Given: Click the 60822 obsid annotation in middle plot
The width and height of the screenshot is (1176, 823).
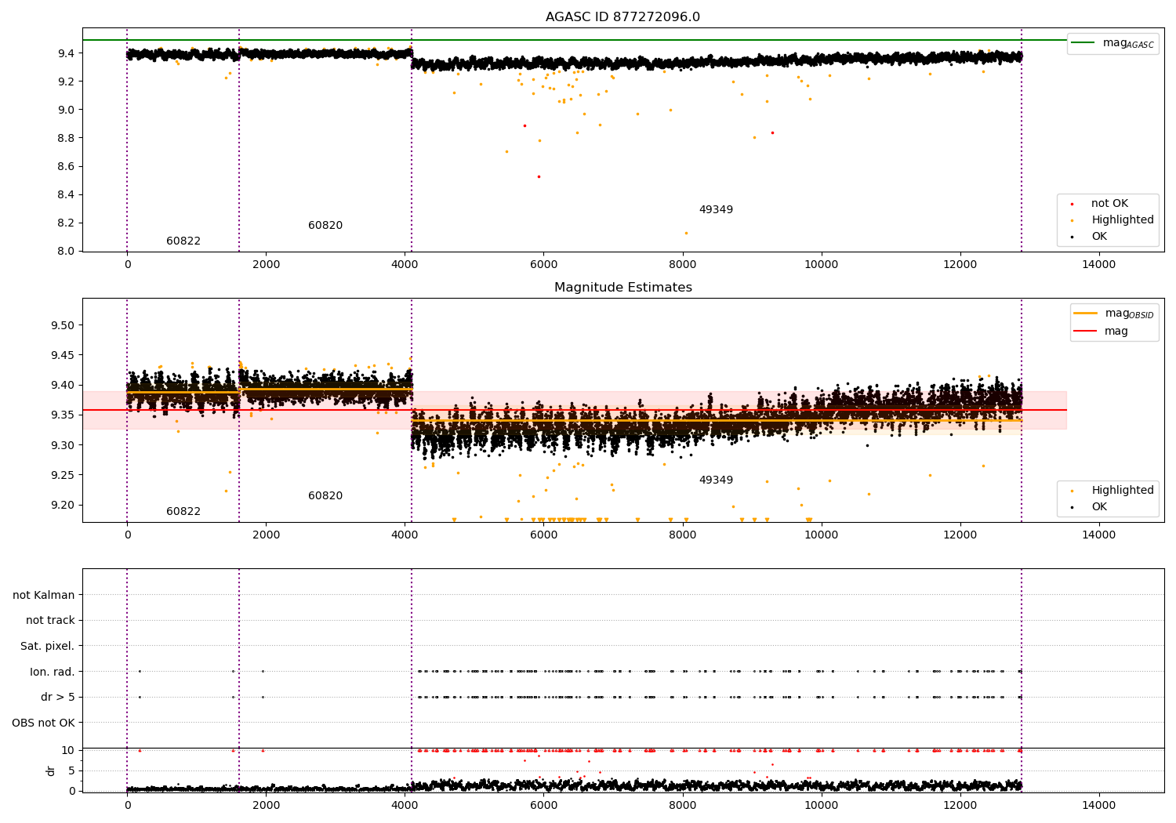Looking at the screenshot, I should tap(183, 512).
